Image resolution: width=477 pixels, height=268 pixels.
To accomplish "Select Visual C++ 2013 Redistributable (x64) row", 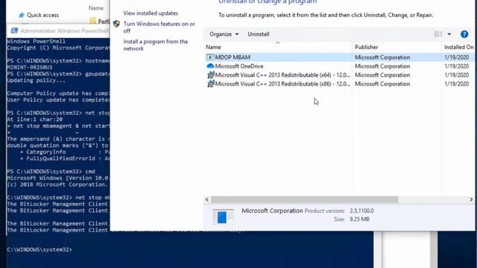I will (x=339, y=74).
